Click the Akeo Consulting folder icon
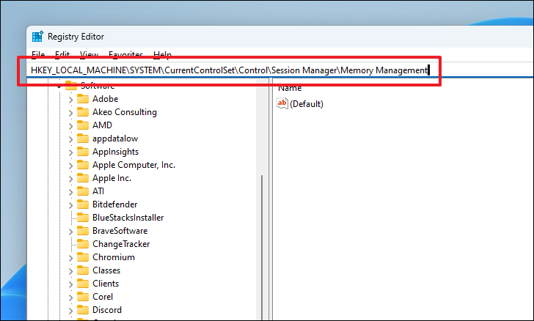Viewport: 534px width, 321px height. coord(83,112)
